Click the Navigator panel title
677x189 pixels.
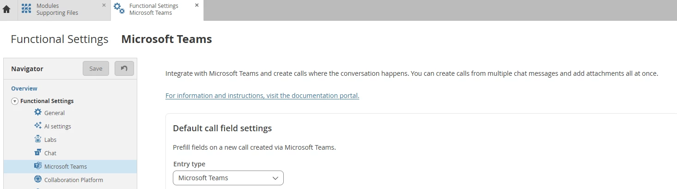click(27, 69)
